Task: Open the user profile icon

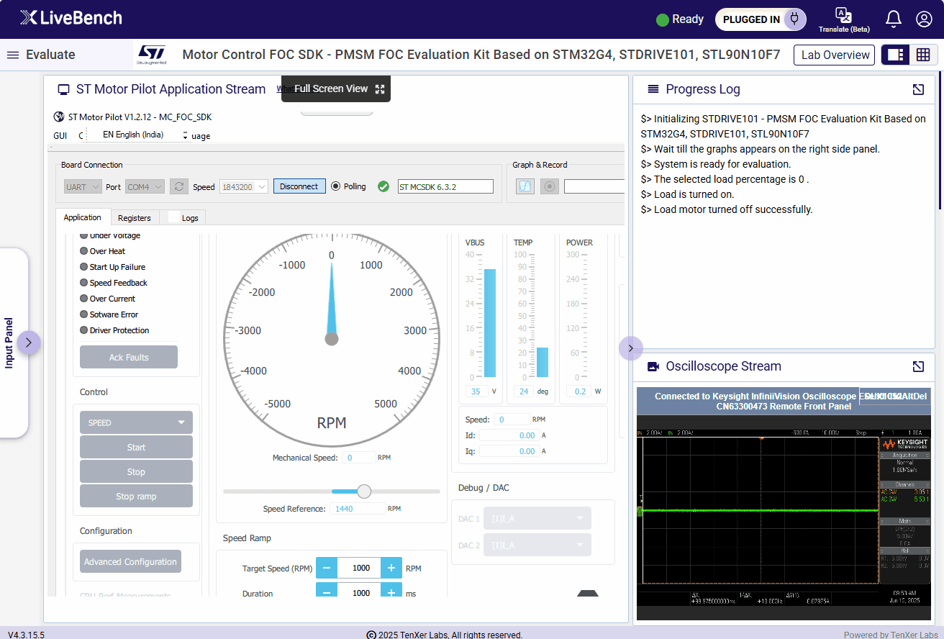Action: click(x=924, y=19)
